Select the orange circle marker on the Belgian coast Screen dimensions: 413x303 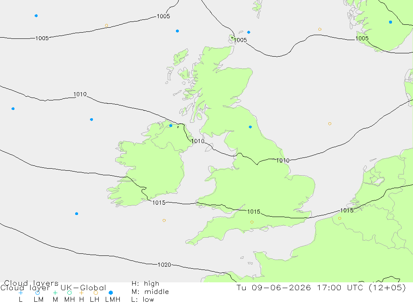point(339,218)
